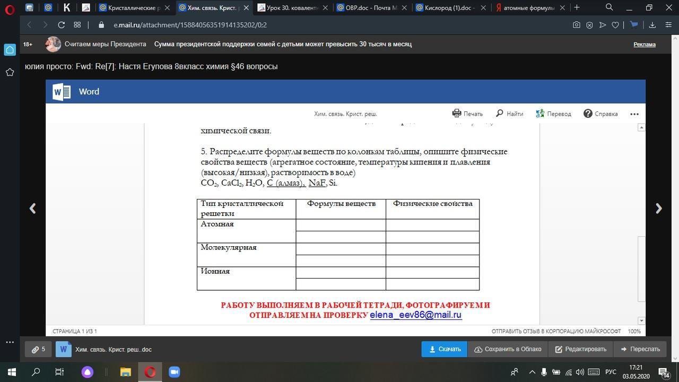Open the pinned K tab
679x382 pixels.
[66, 7]
